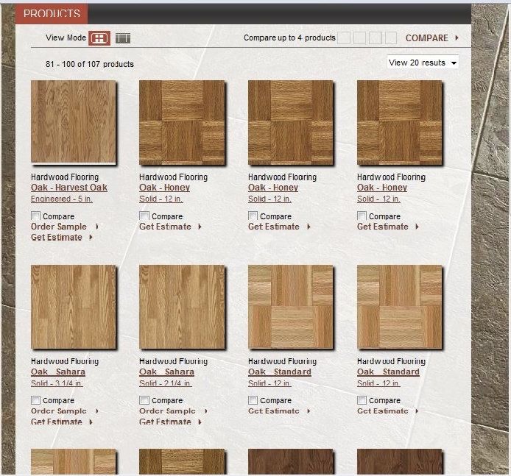This screenshot has width=511, height=476.
Task: Select the PRODUCTS tab
Action: coord(52,14)
